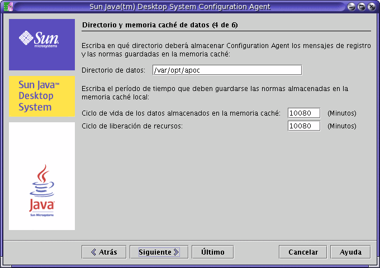Open Ayuda help

[x=350, y=252]
